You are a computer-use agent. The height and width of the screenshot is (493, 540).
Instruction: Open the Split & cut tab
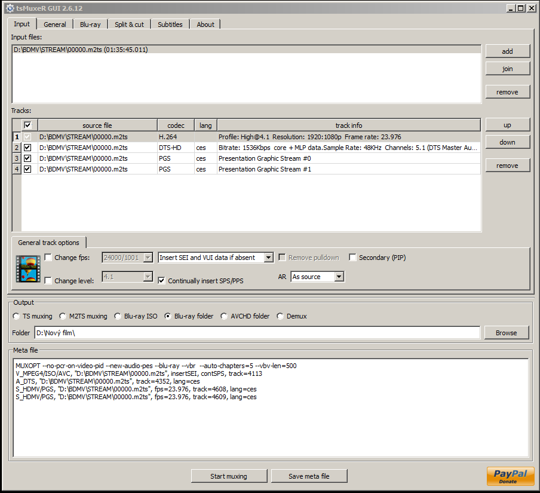click(x=129, y=25)
